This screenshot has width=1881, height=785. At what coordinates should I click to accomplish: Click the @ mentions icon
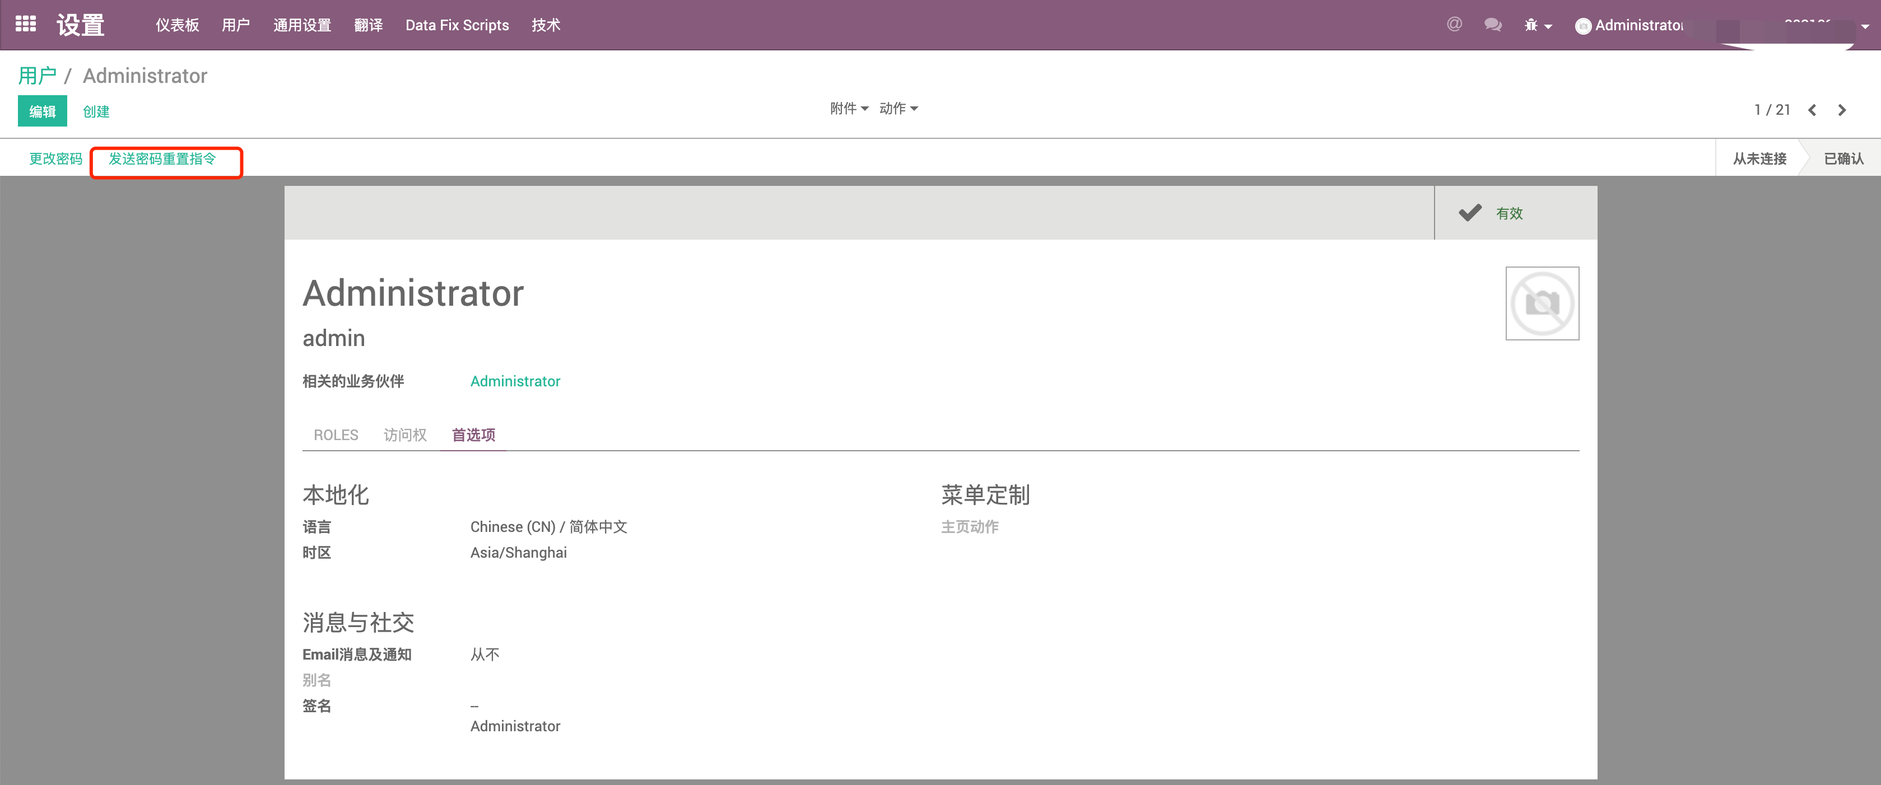click(1454, 25)
